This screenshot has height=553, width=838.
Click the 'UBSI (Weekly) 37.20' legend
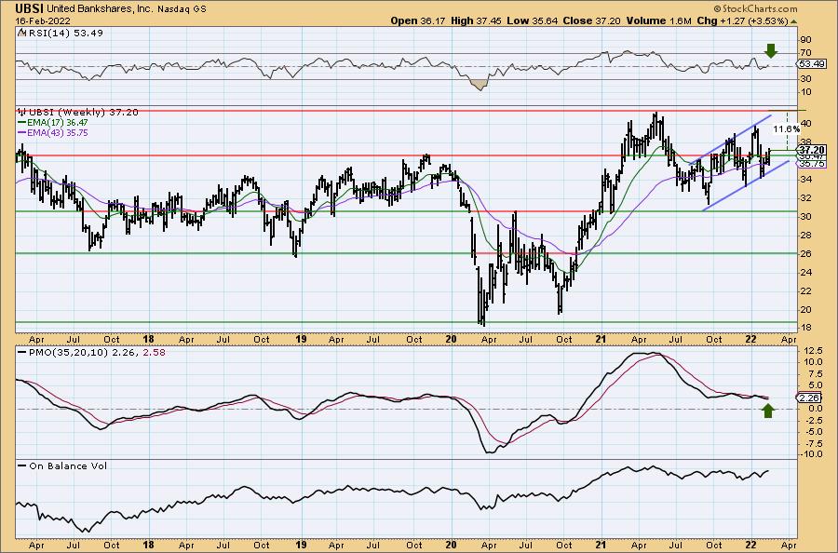[84, 113]
